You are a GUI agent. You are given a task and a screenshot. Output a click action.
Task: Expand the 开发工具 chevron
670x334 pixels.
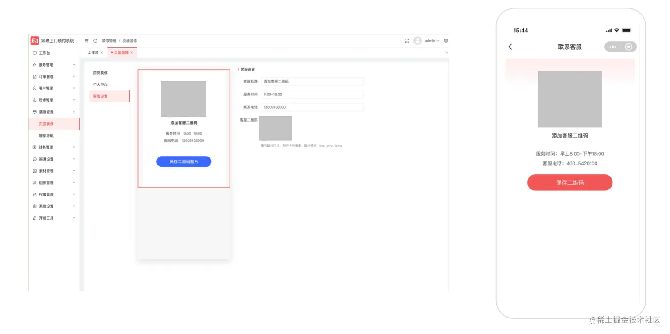click(x=74, y=218)
